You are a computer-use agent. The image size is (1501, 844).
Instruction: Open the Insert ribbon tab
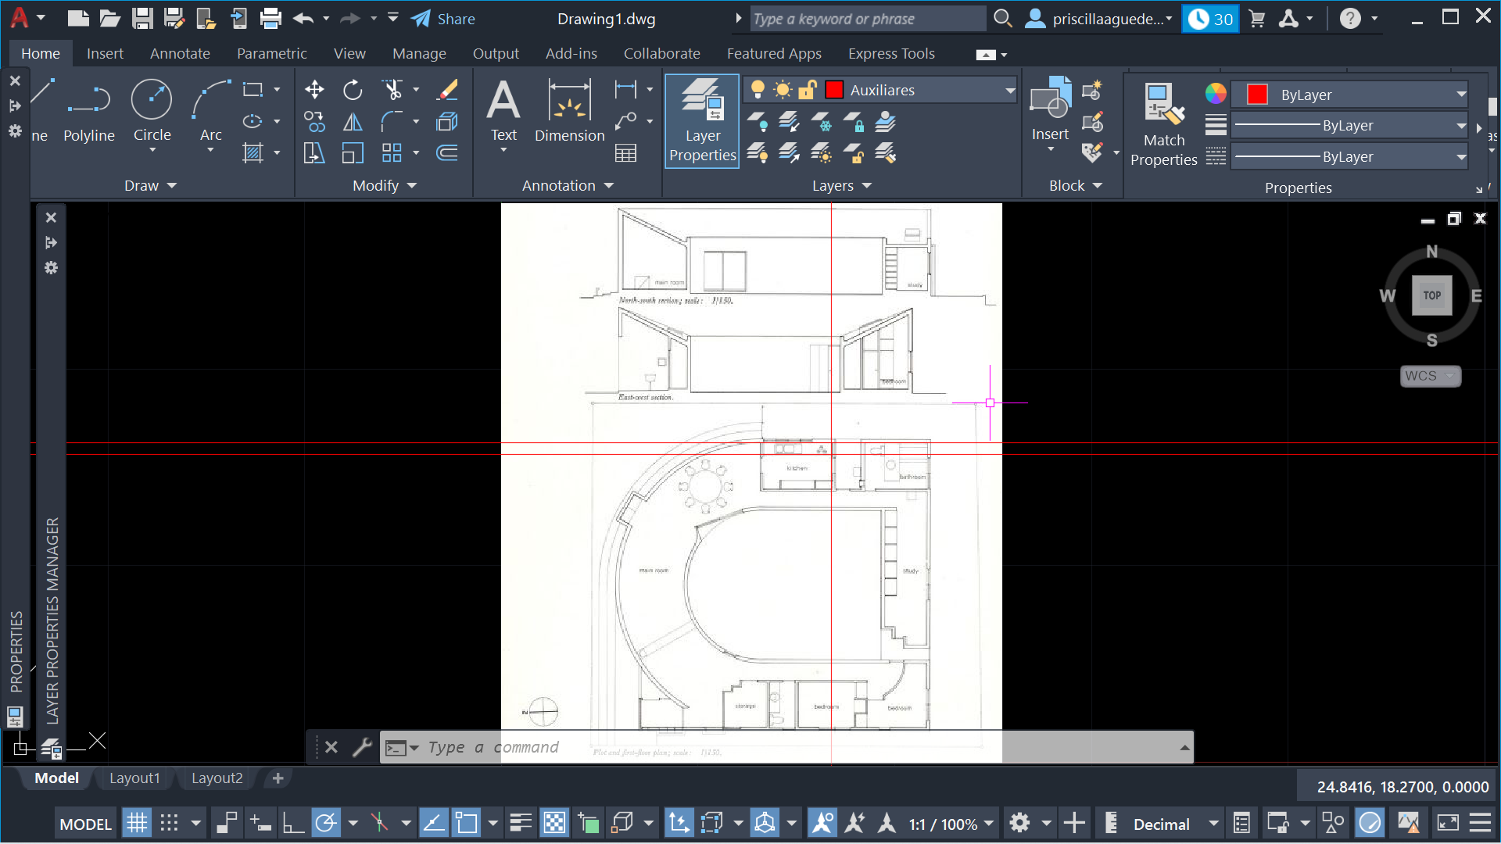[x=105, y=53]
